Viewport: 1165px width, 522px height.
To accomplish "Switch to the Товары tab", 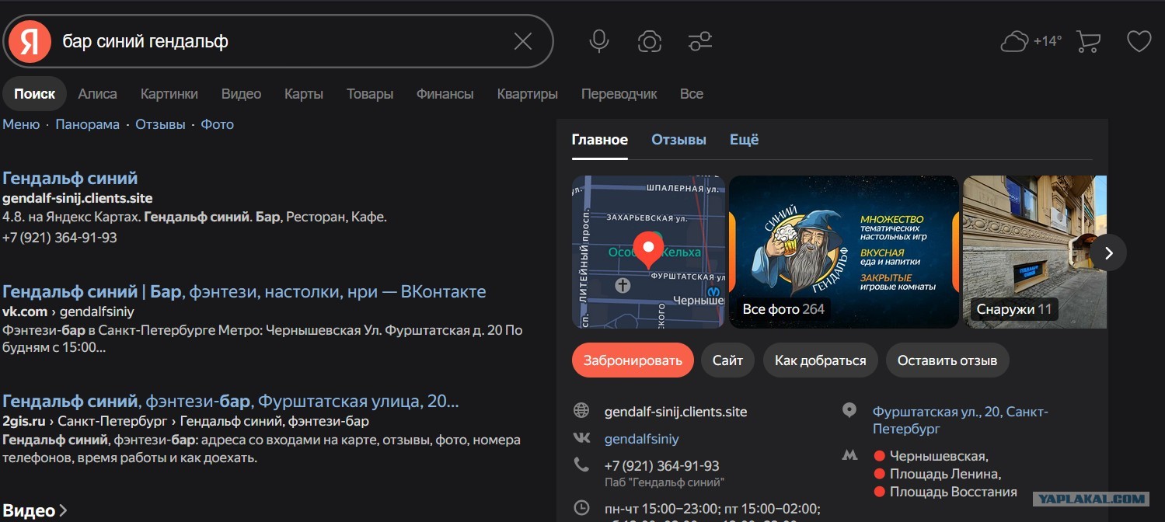I will [x=370, y=94].
